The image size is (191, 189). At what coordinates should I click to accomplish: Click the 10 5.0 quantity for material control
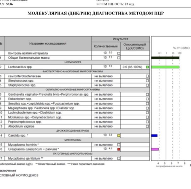tap(108, 53)
